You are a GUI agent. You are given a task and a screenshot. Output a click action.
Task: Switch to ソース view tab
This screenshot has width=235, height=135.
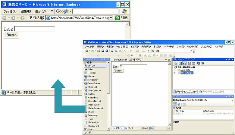point(129,128)
